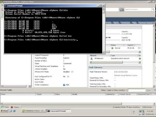Open Host Configured for FT info bubble icon
156x117 pixels.
(68, 77)
